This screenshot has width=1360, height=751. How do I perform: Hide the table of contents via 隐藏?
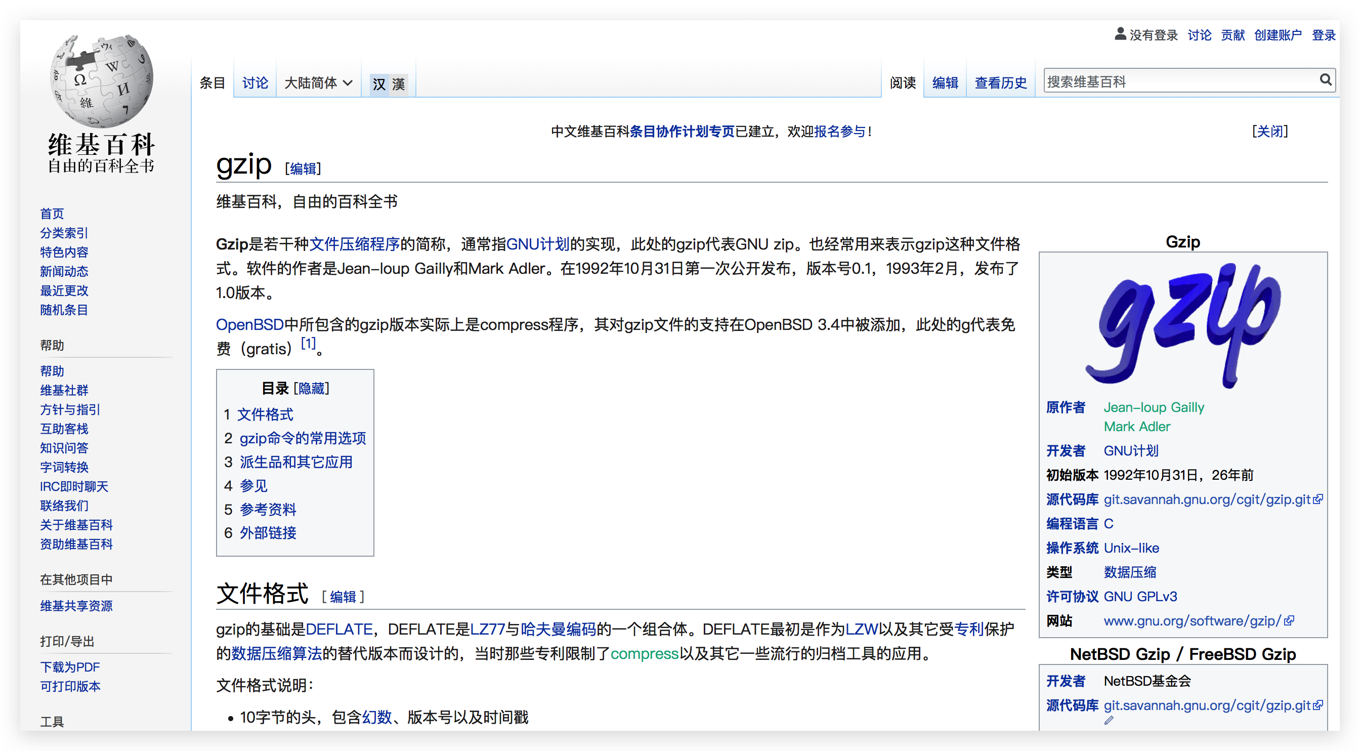click(x=312, y=388)
